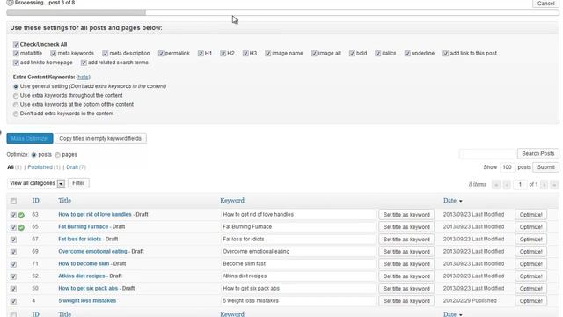This screenshot has width=563, height=317.
Task: Toggle H2 checkbox
Action: coord(223,54)
